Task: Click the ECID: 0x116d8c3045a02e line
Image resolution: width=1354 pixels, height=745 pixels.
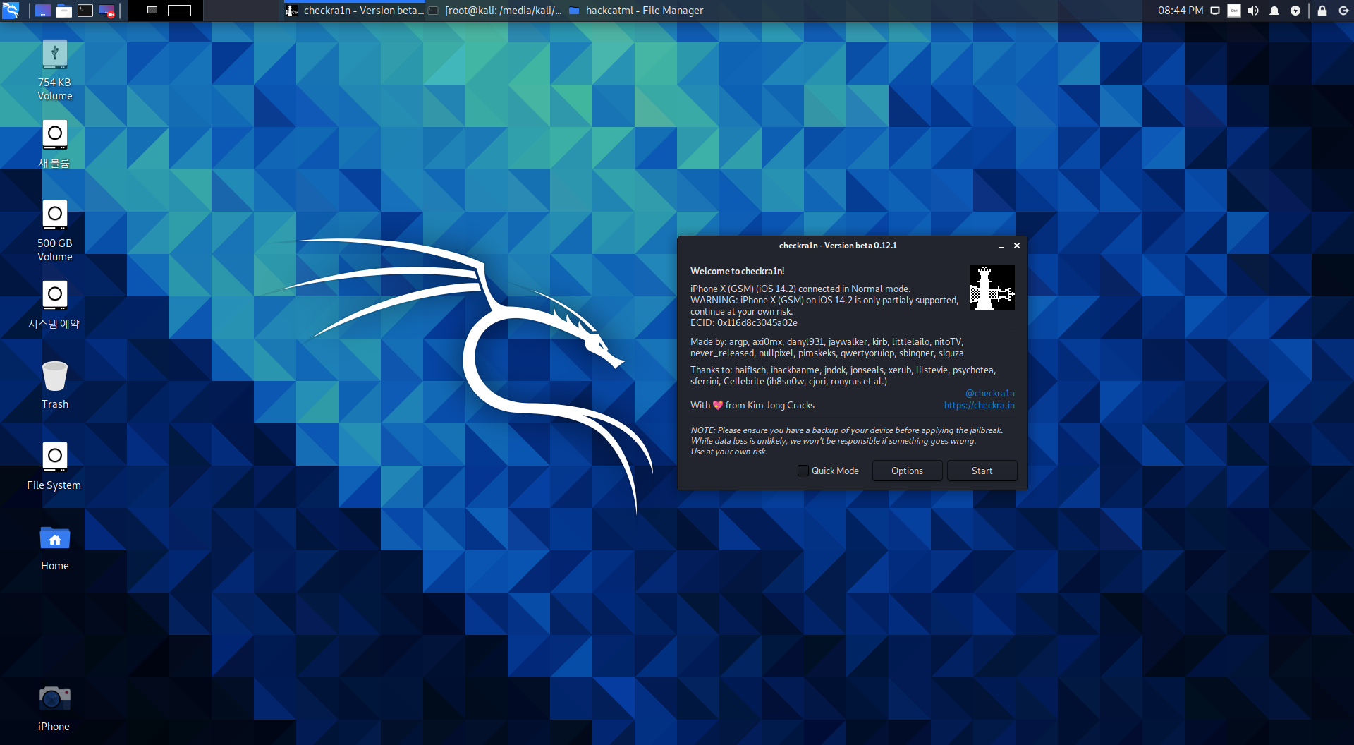Action: pos(744,323)
